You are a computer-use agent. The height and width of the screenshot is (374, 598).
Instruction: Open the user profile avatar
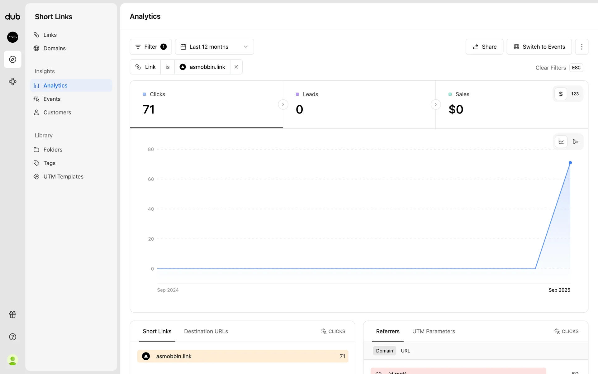12,360
